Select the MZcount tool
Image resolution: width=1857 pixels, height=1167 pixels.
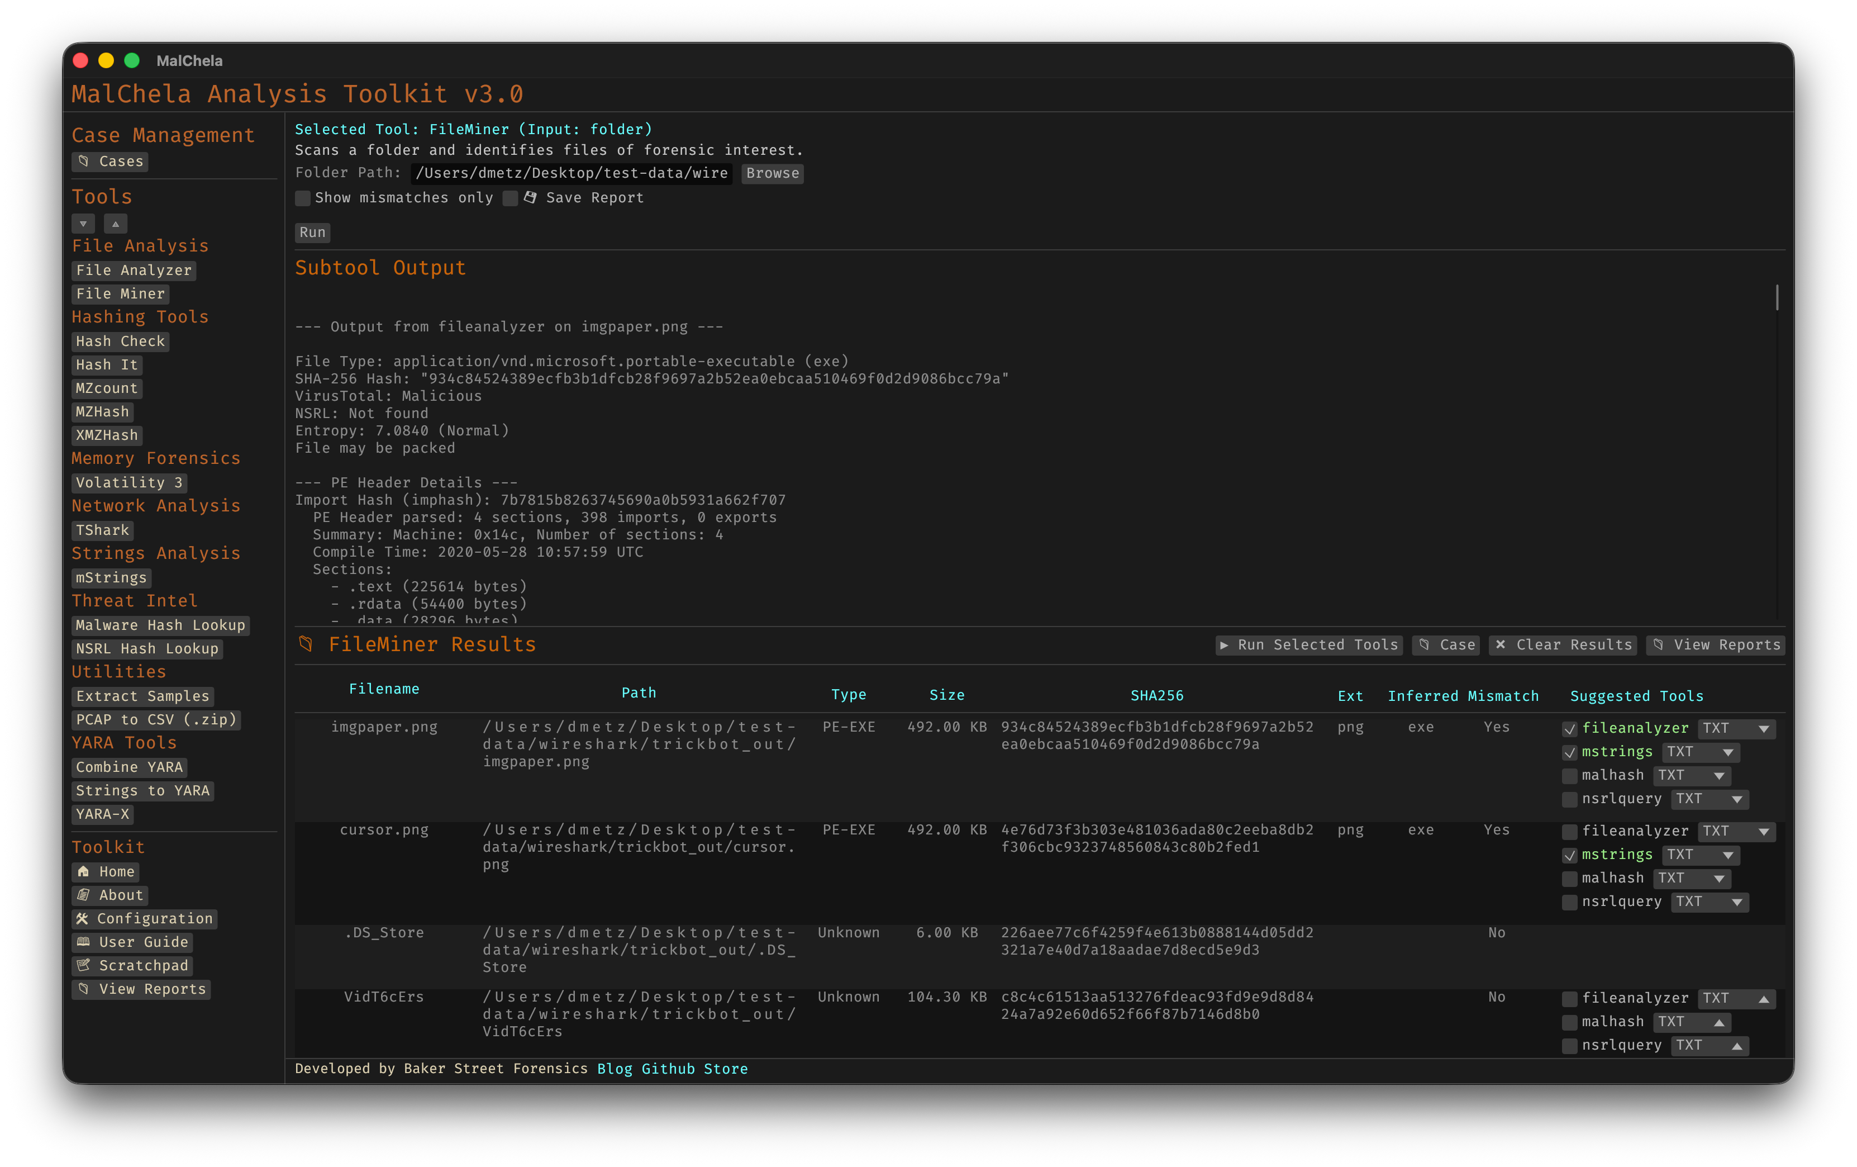(x=107, y=388)
